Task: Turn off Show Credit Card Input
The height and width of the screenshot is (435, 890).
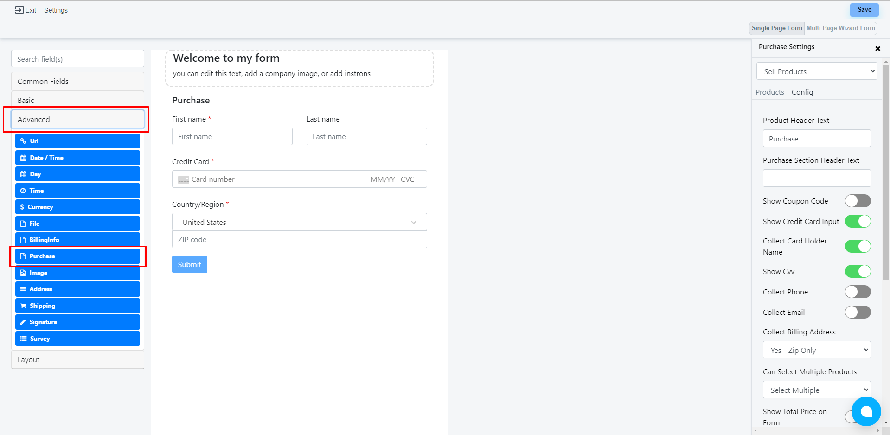Action: click(x=858, y=221)
